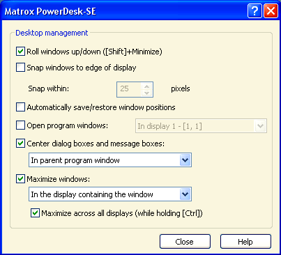This screenshot has height=255, width=281.
Task: Enable Open program windows checkbox
Action: click(x=20, y=125)
